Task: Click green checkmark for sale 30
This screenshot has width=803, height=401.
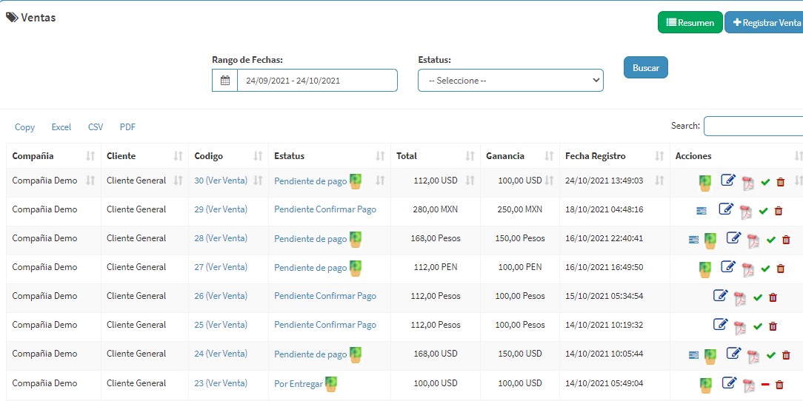Action: pos(766,182)
